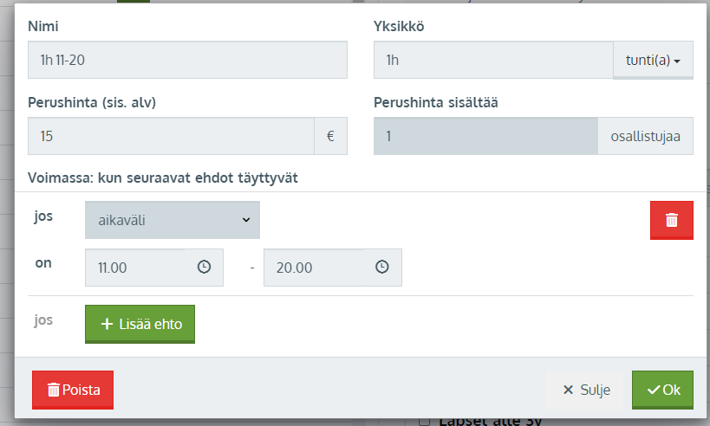Expand the aikaväli condition type selector
Image resolution: width=710 pixels, height=426 pixels.
point(173,220)
